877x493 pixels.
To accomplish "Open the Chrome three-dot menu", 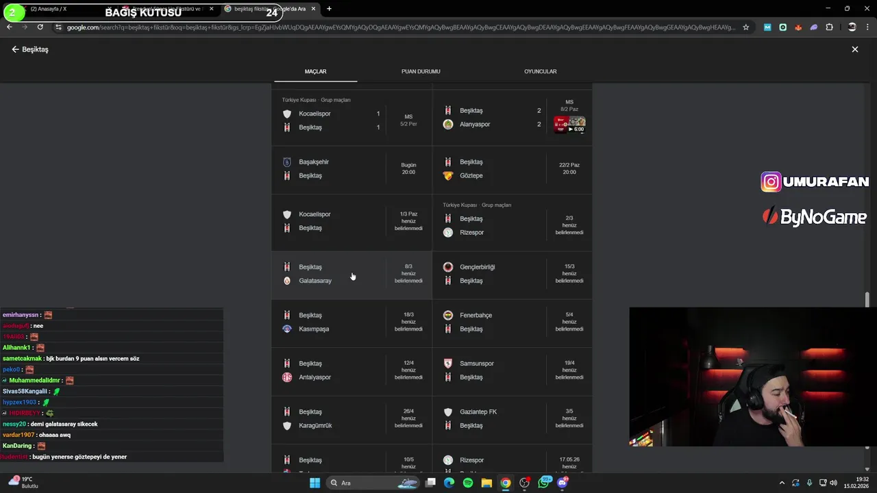I will tap(867, 27).
